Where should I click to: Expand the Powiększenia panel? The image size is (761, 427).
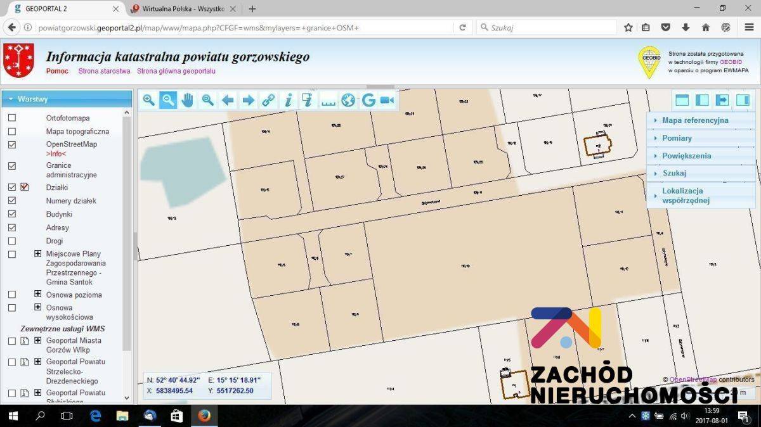701,155
